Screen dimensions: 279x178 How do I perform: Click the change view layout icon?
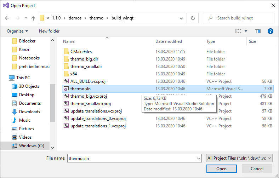click(239, 31)
